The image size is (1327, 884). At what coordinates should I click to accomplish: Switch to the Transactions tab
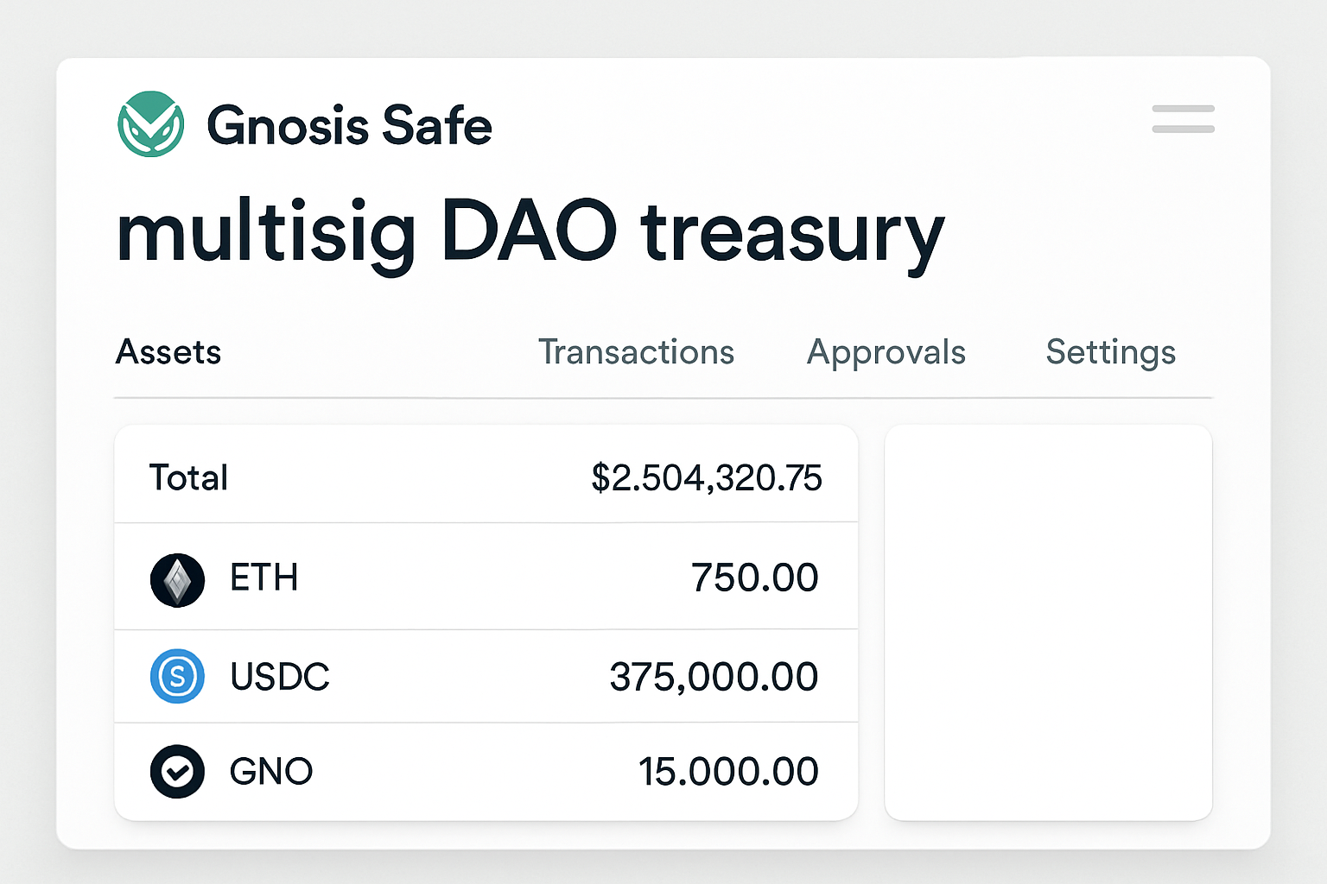coord(636,352)
